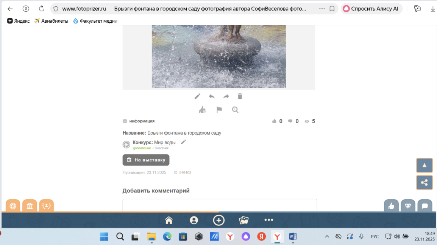437x245 pixels.
Task: Open the three-dots more menu in bottom bar
Action: click(268, 220)
